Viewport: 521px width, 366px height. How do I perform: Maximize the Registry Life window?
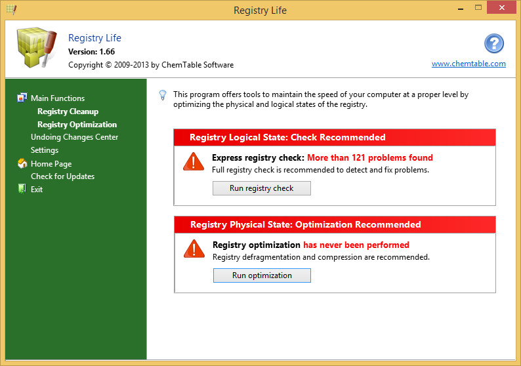[x=478, y=8]
